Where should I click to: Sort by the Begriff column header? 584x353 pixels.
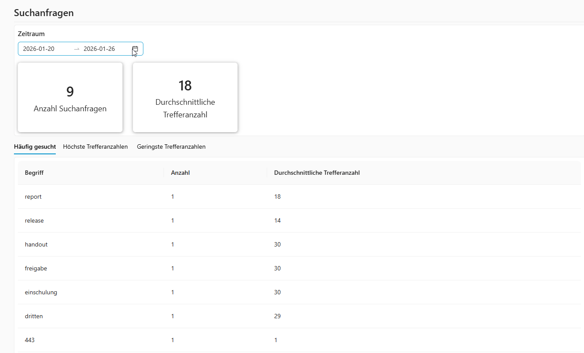(x=34, y=173)
